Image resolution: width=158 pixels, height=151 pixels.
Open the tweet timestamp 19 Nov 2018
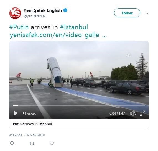27,135
